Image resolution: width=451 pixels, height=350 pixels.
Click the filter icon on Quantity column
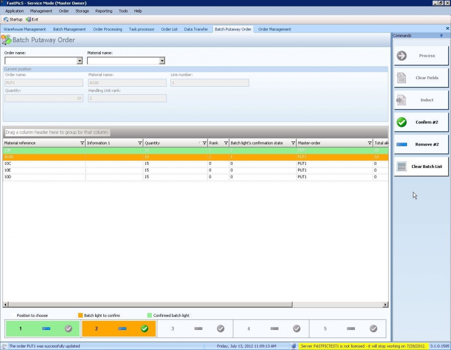[204, 143]
